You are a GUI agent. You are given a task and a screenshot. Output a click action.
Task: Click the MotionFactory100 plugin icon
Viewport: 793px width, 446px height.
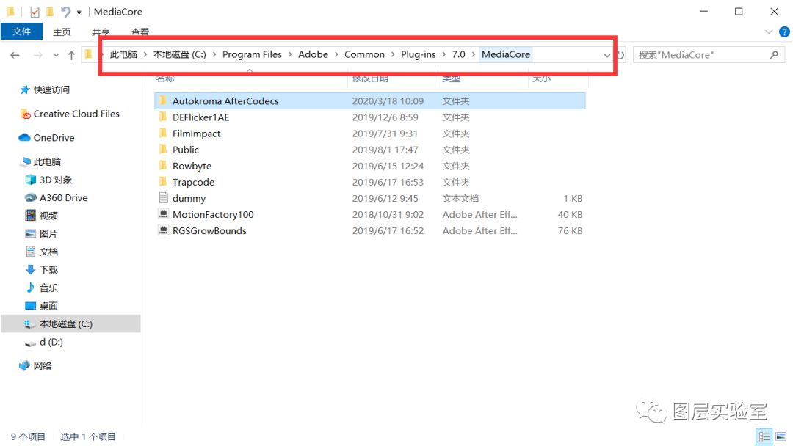[163, 213]
